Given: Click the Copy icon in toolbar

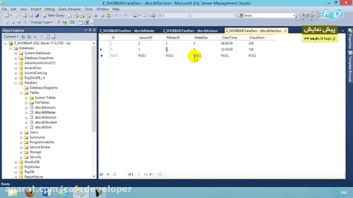Looking at the screenshot, I should pos(102,16).
